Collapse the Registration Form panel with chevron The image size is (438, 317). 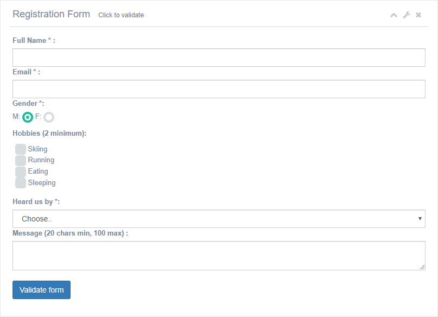pyautogui.click(x=393, y=15)
